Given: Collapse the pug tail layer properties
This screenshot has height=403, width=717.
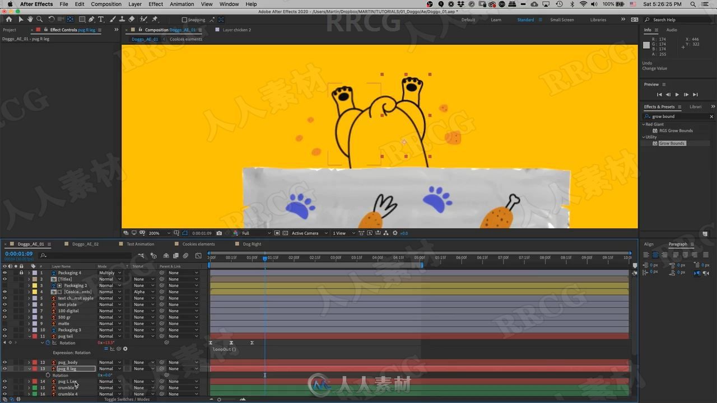Looking at the screenshot, I should (x=29, y=336).
